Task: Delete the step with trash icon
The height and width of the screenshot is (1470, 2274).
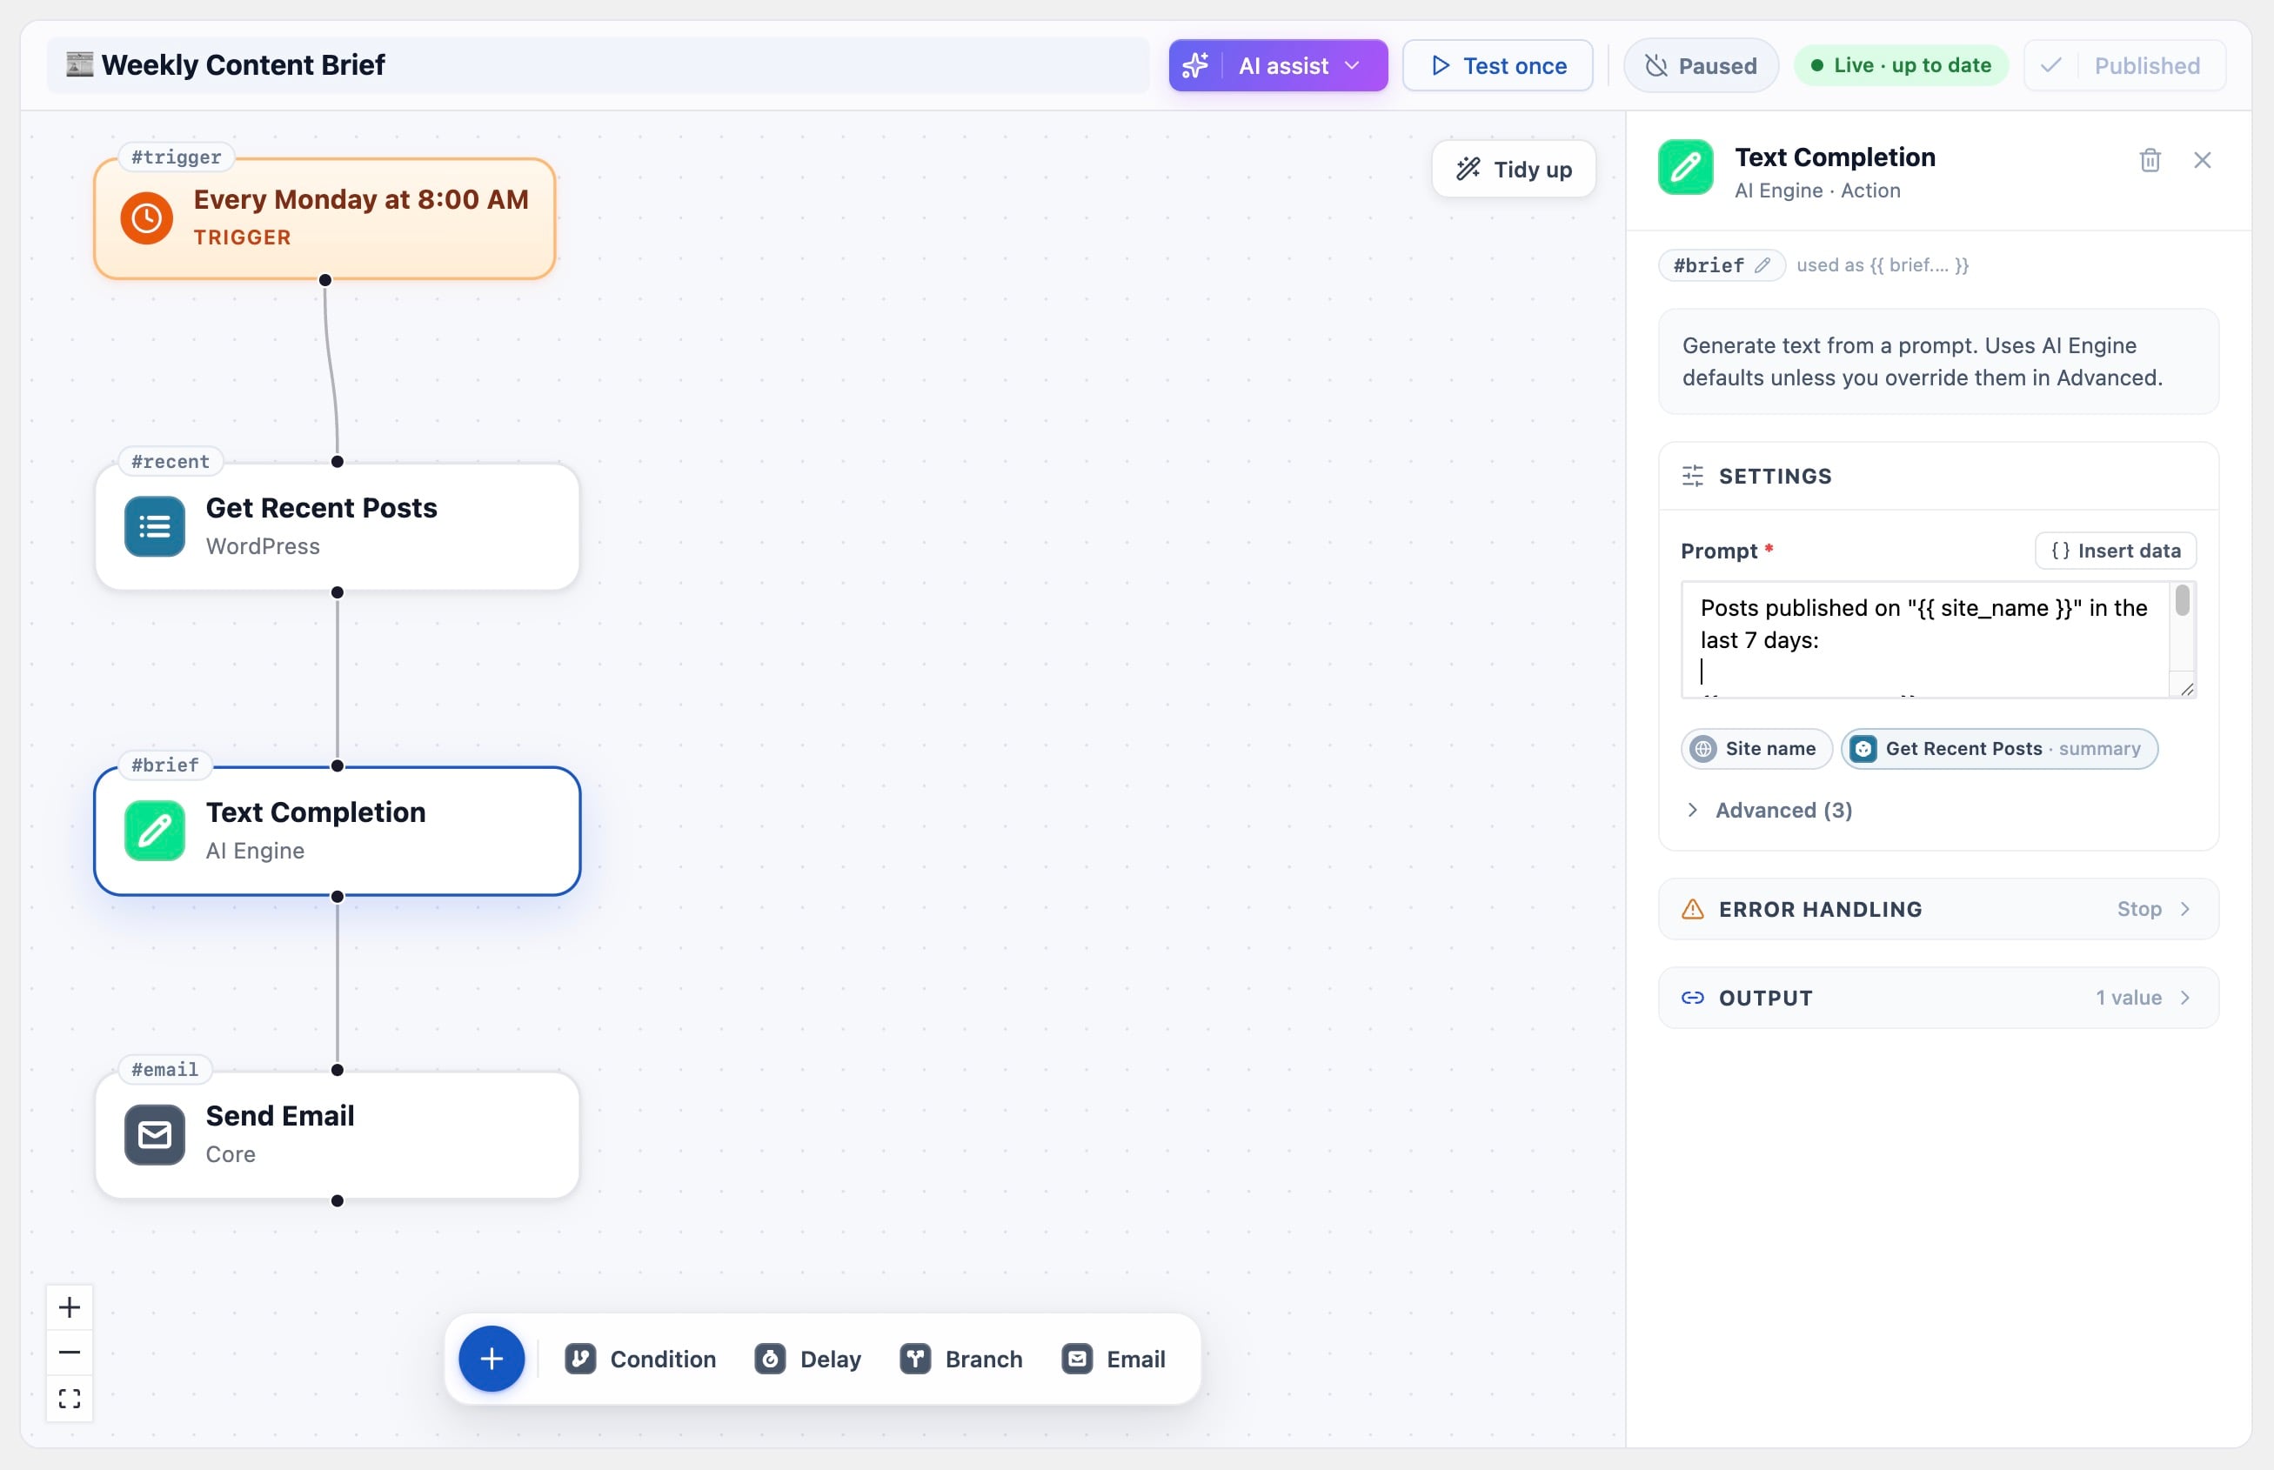Action: tap(2150, 159)
